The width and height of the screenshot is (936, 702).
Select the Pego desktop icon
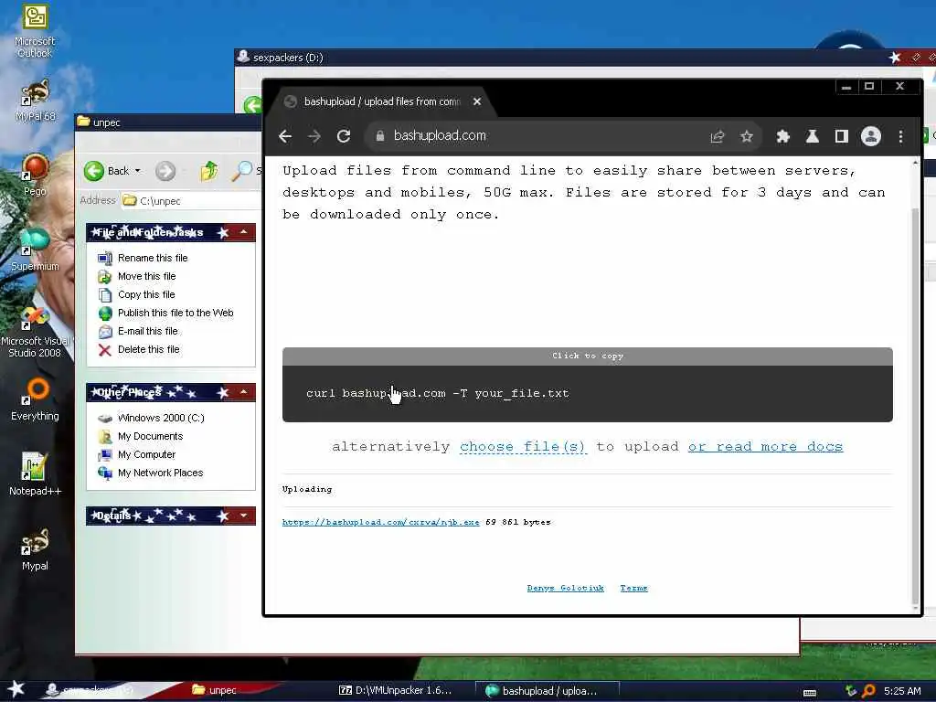pyautogui.click(x=36, y=175)
